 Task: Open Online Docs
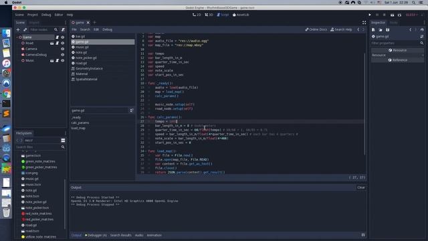(x=316, y=29)
